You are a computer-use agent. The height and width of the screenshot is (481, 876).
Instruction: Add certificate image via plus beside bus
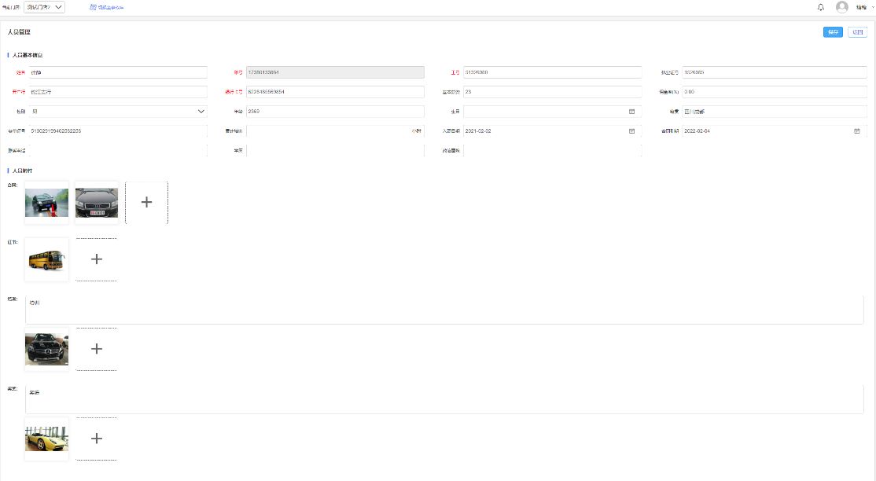tap(97, 259)
